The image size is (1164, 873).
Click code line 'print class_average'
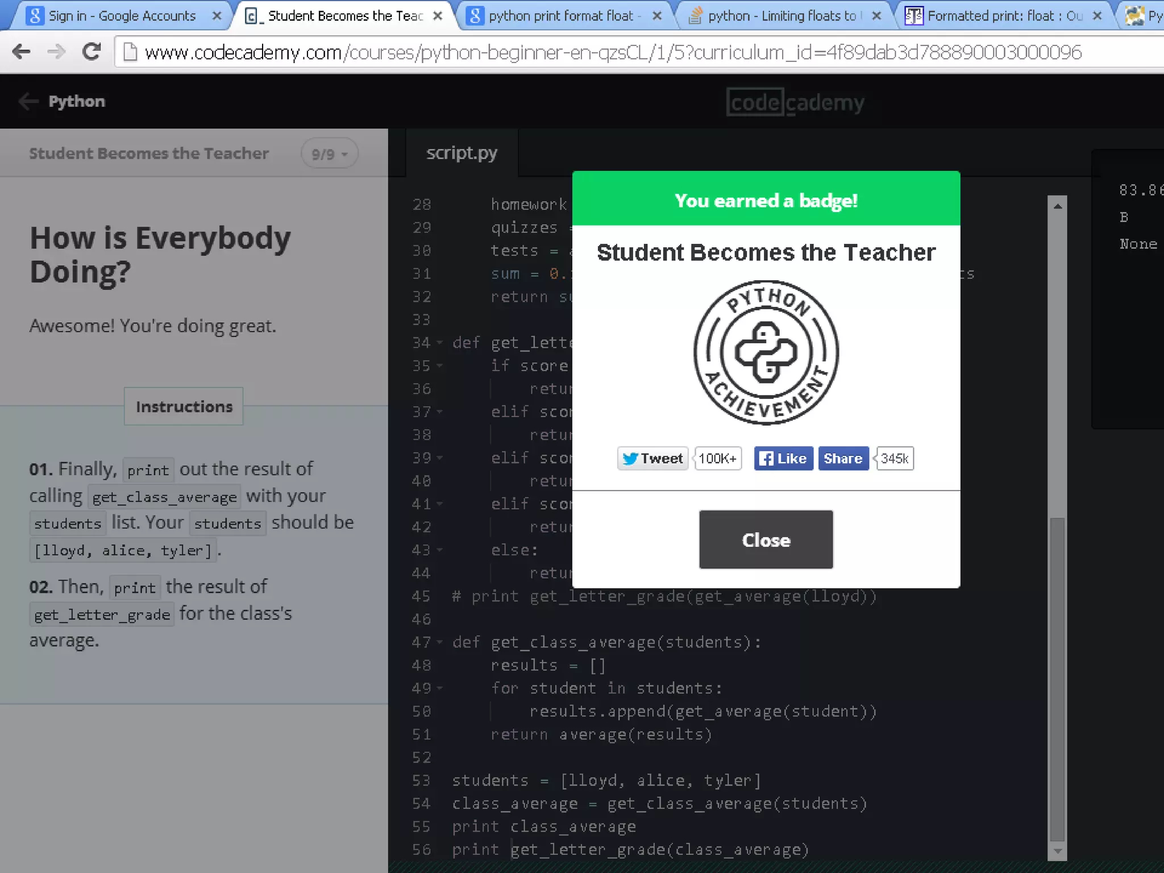click(x=544, y=826)
